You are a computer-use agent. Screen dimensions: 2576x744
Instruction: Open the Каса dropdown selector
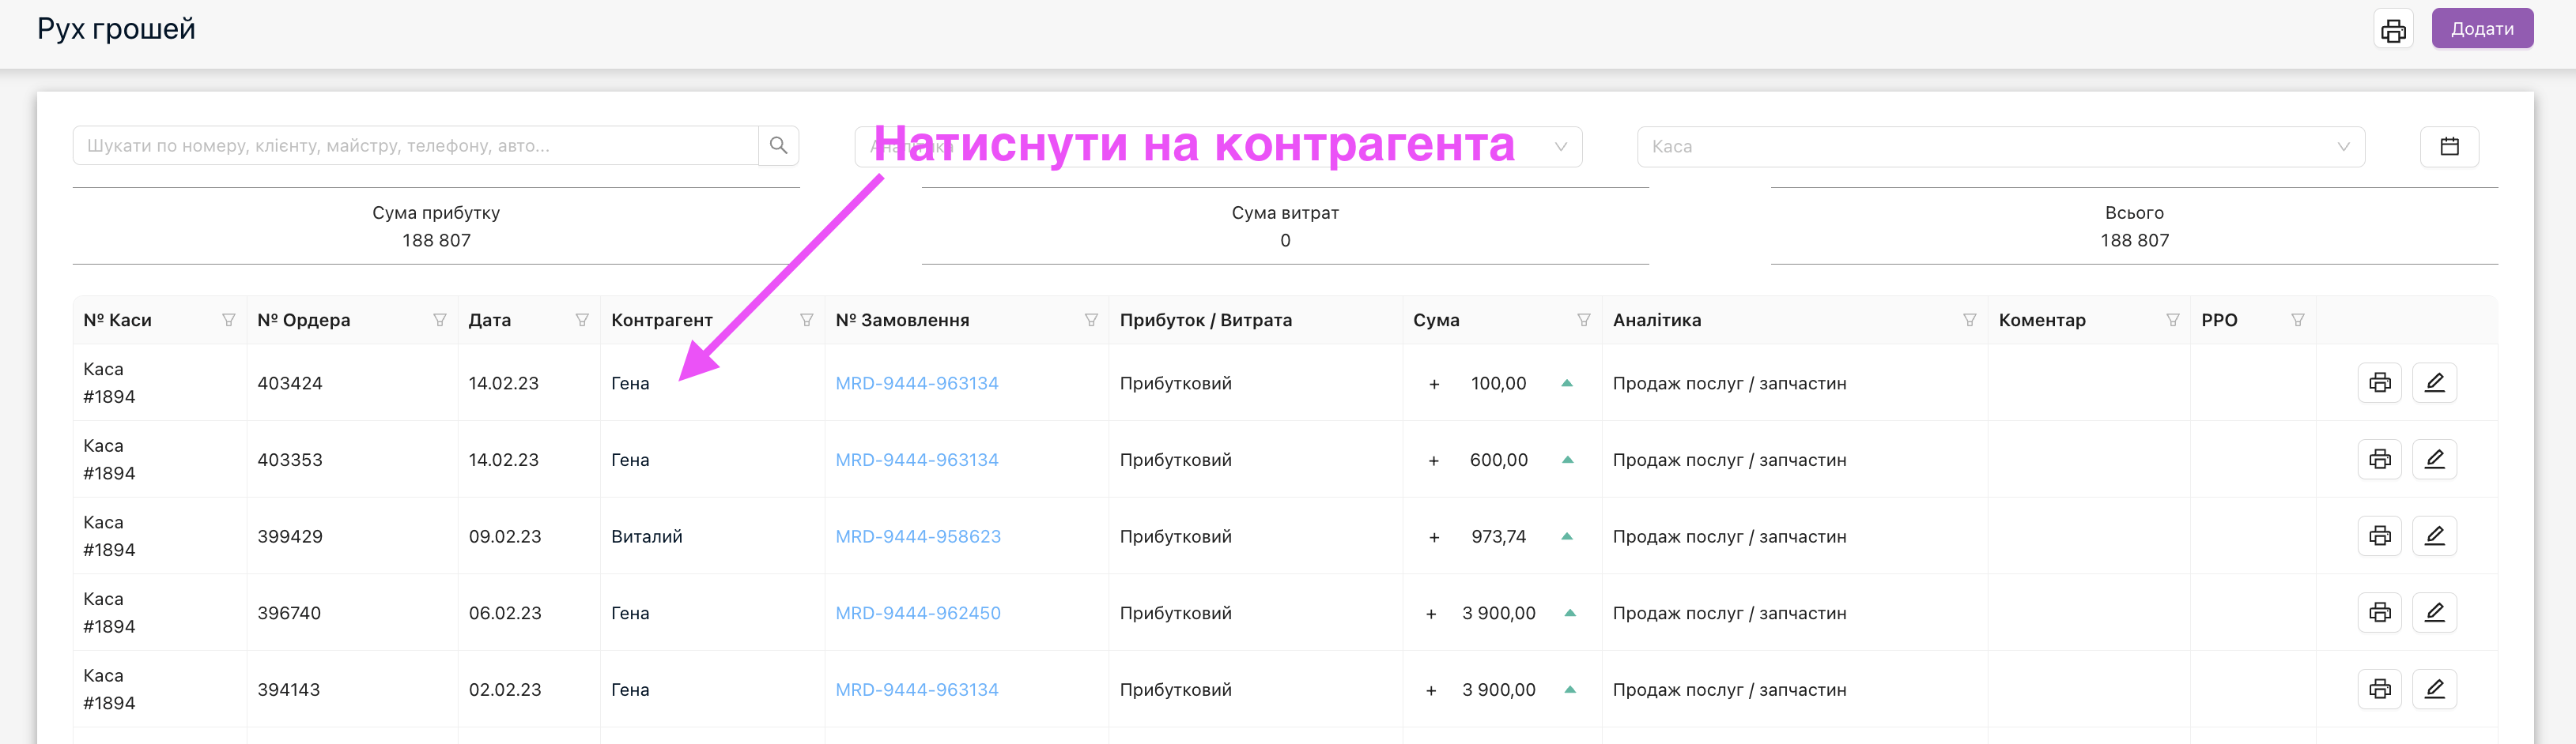click(2000, 147)
